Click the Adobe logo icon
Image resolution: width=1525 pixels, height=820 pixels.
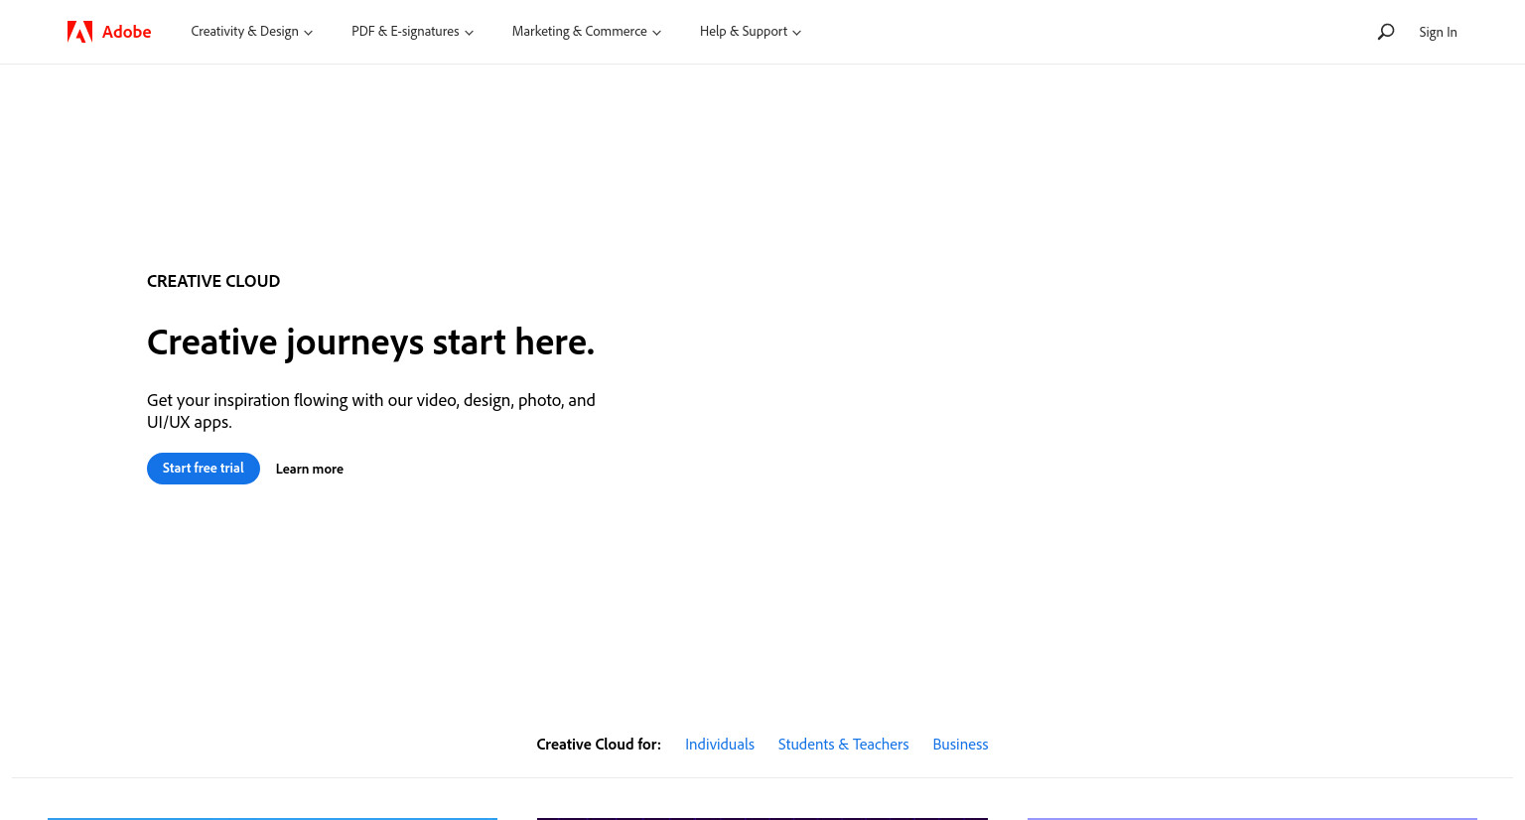point(79,32)
